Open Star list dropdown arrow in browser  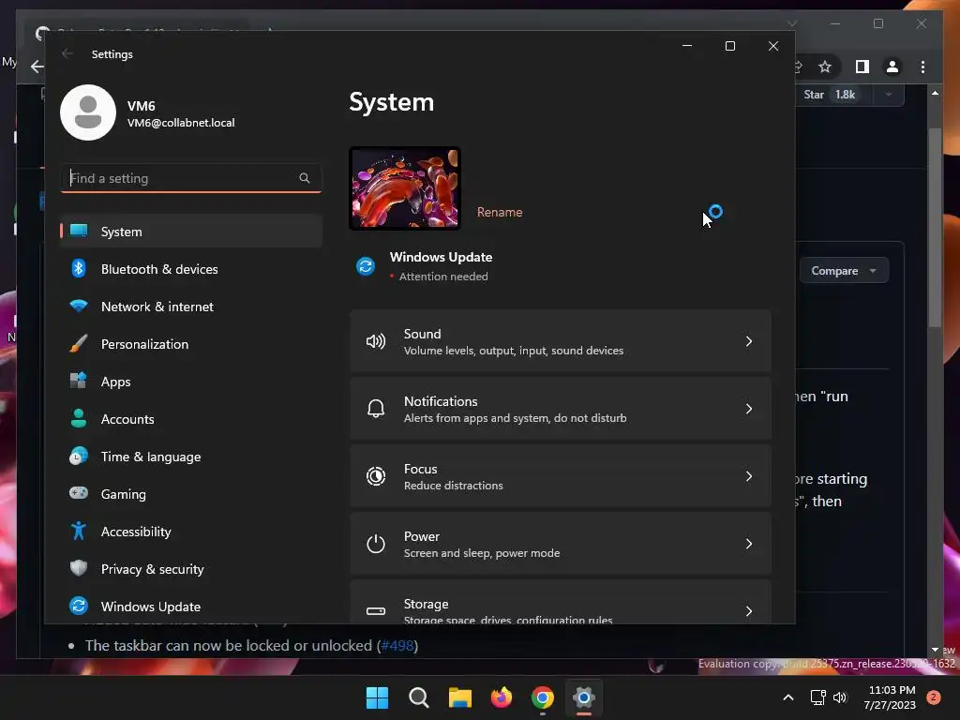(889, 95)
